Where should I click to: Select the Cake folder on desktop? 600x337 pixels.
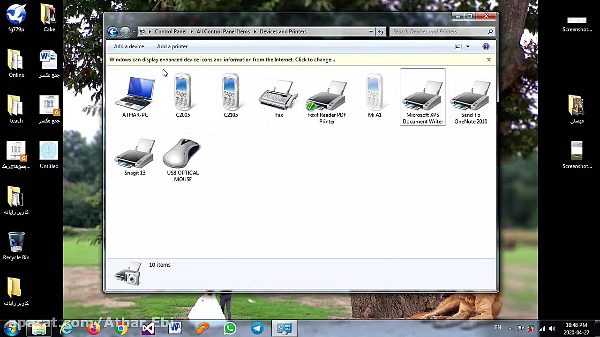coord(49,18)
